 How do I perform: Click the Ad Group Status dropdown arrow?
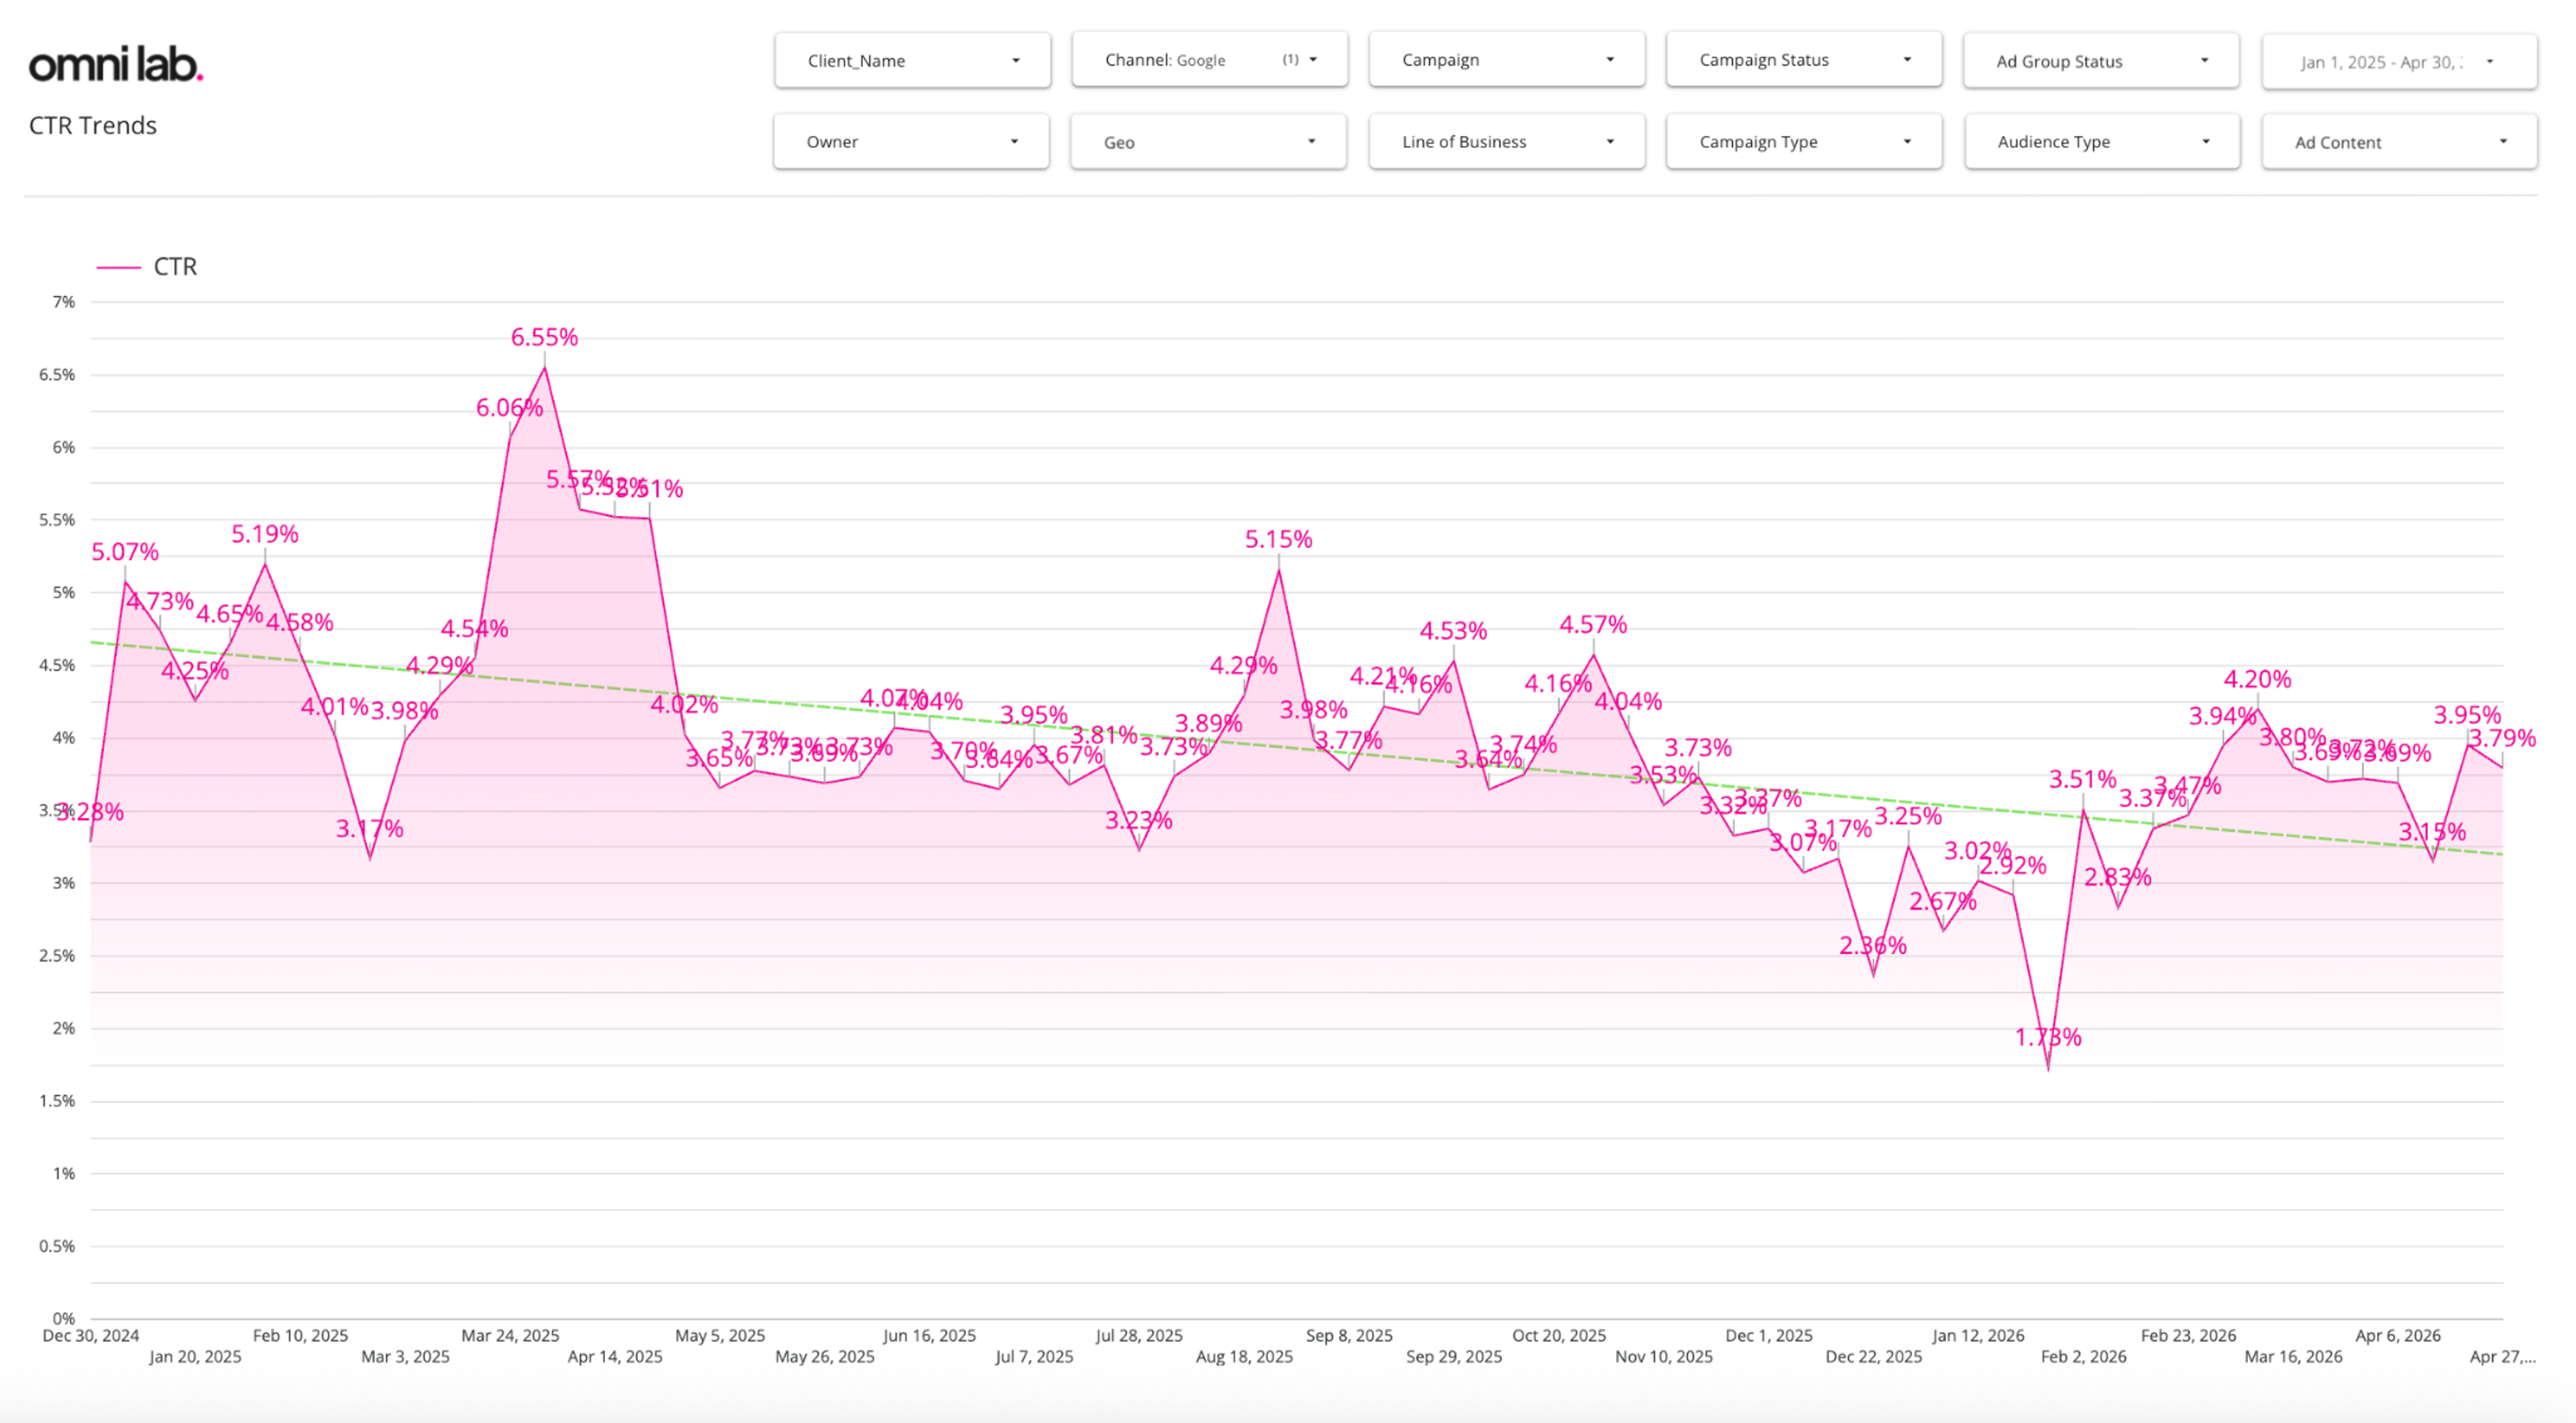(x=2204, y=61)
